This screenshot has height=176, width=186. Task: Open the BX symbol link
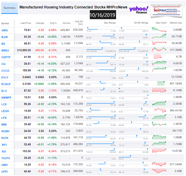tap(3, 44)
